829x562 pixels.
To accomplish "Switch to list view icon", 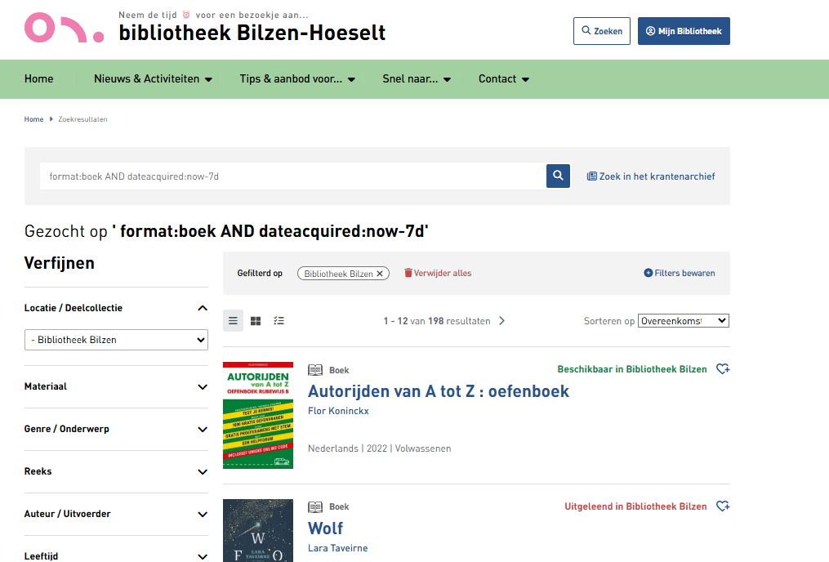I will tap(233, 321).
